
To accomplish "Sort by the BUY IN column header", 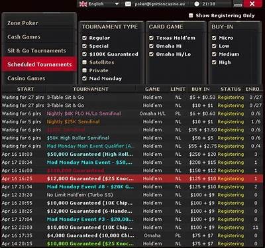I will 201,89.
